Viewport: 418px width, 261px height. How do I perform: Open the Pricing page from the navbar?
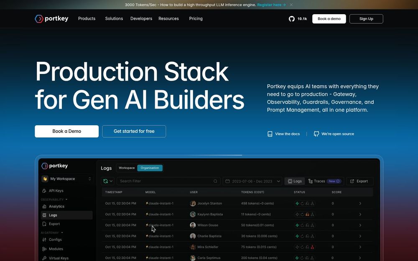(196, 19)
